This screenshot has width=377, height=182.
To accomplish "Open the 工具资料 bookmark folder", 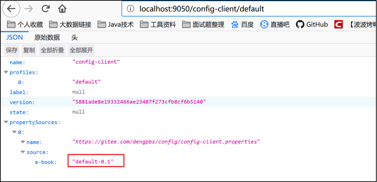I will point(158,24).
